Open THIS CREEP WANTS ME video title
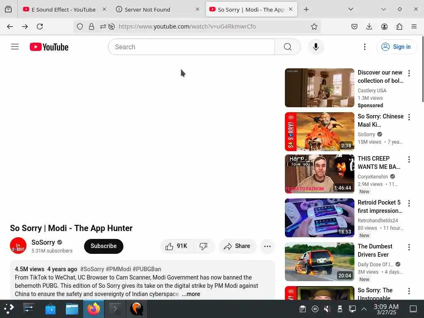Image resolution: width=424 pixels, height=318 pixels. click(379, 162)
